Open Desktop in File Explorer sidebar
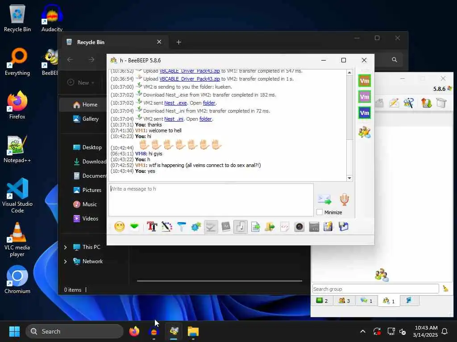The width and height of the screenshot is (457, 342). coord(87,147)
